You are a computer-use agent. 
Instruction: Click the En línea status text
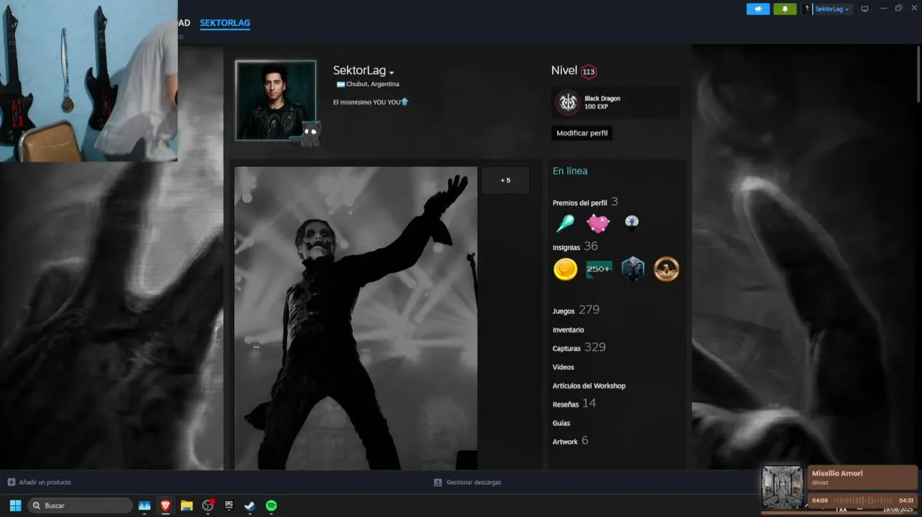pyautogui.click(x=570, y=171)
